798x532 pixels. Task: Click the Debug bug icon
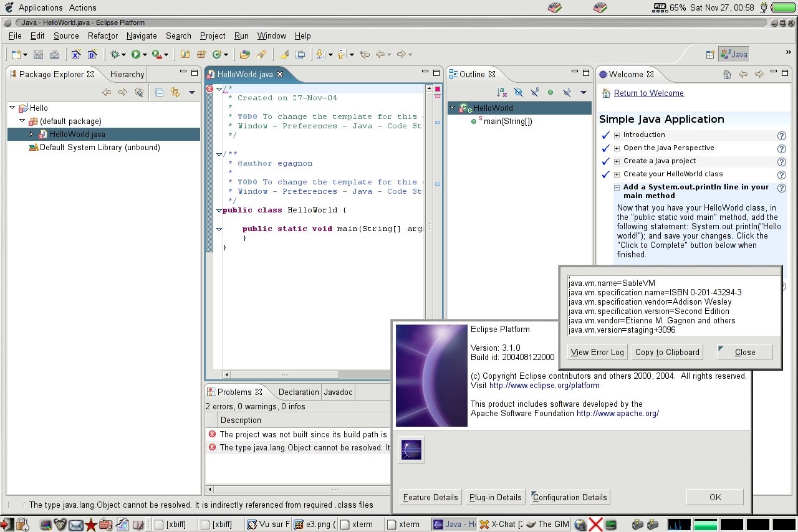click(114, 55)
